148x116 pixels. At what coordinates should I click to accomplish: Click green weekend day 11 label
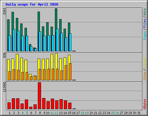(52, 113)
